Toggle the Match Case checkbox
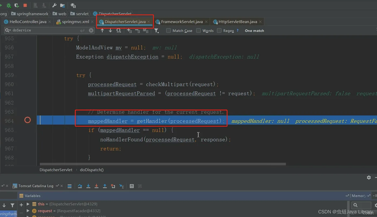Image resolution: width=377 pixels, height=217 pixels. point(169,31)
